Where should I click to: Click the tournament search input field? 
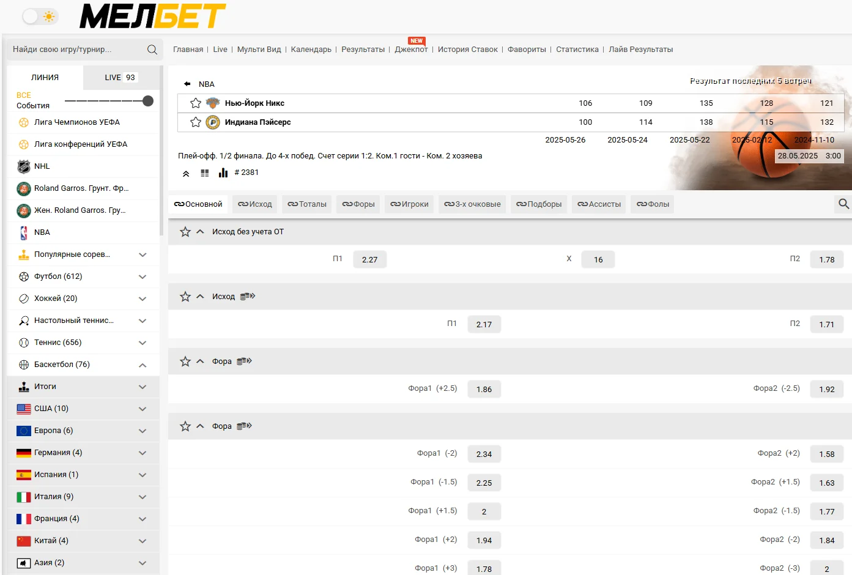(x=76, y=50)
